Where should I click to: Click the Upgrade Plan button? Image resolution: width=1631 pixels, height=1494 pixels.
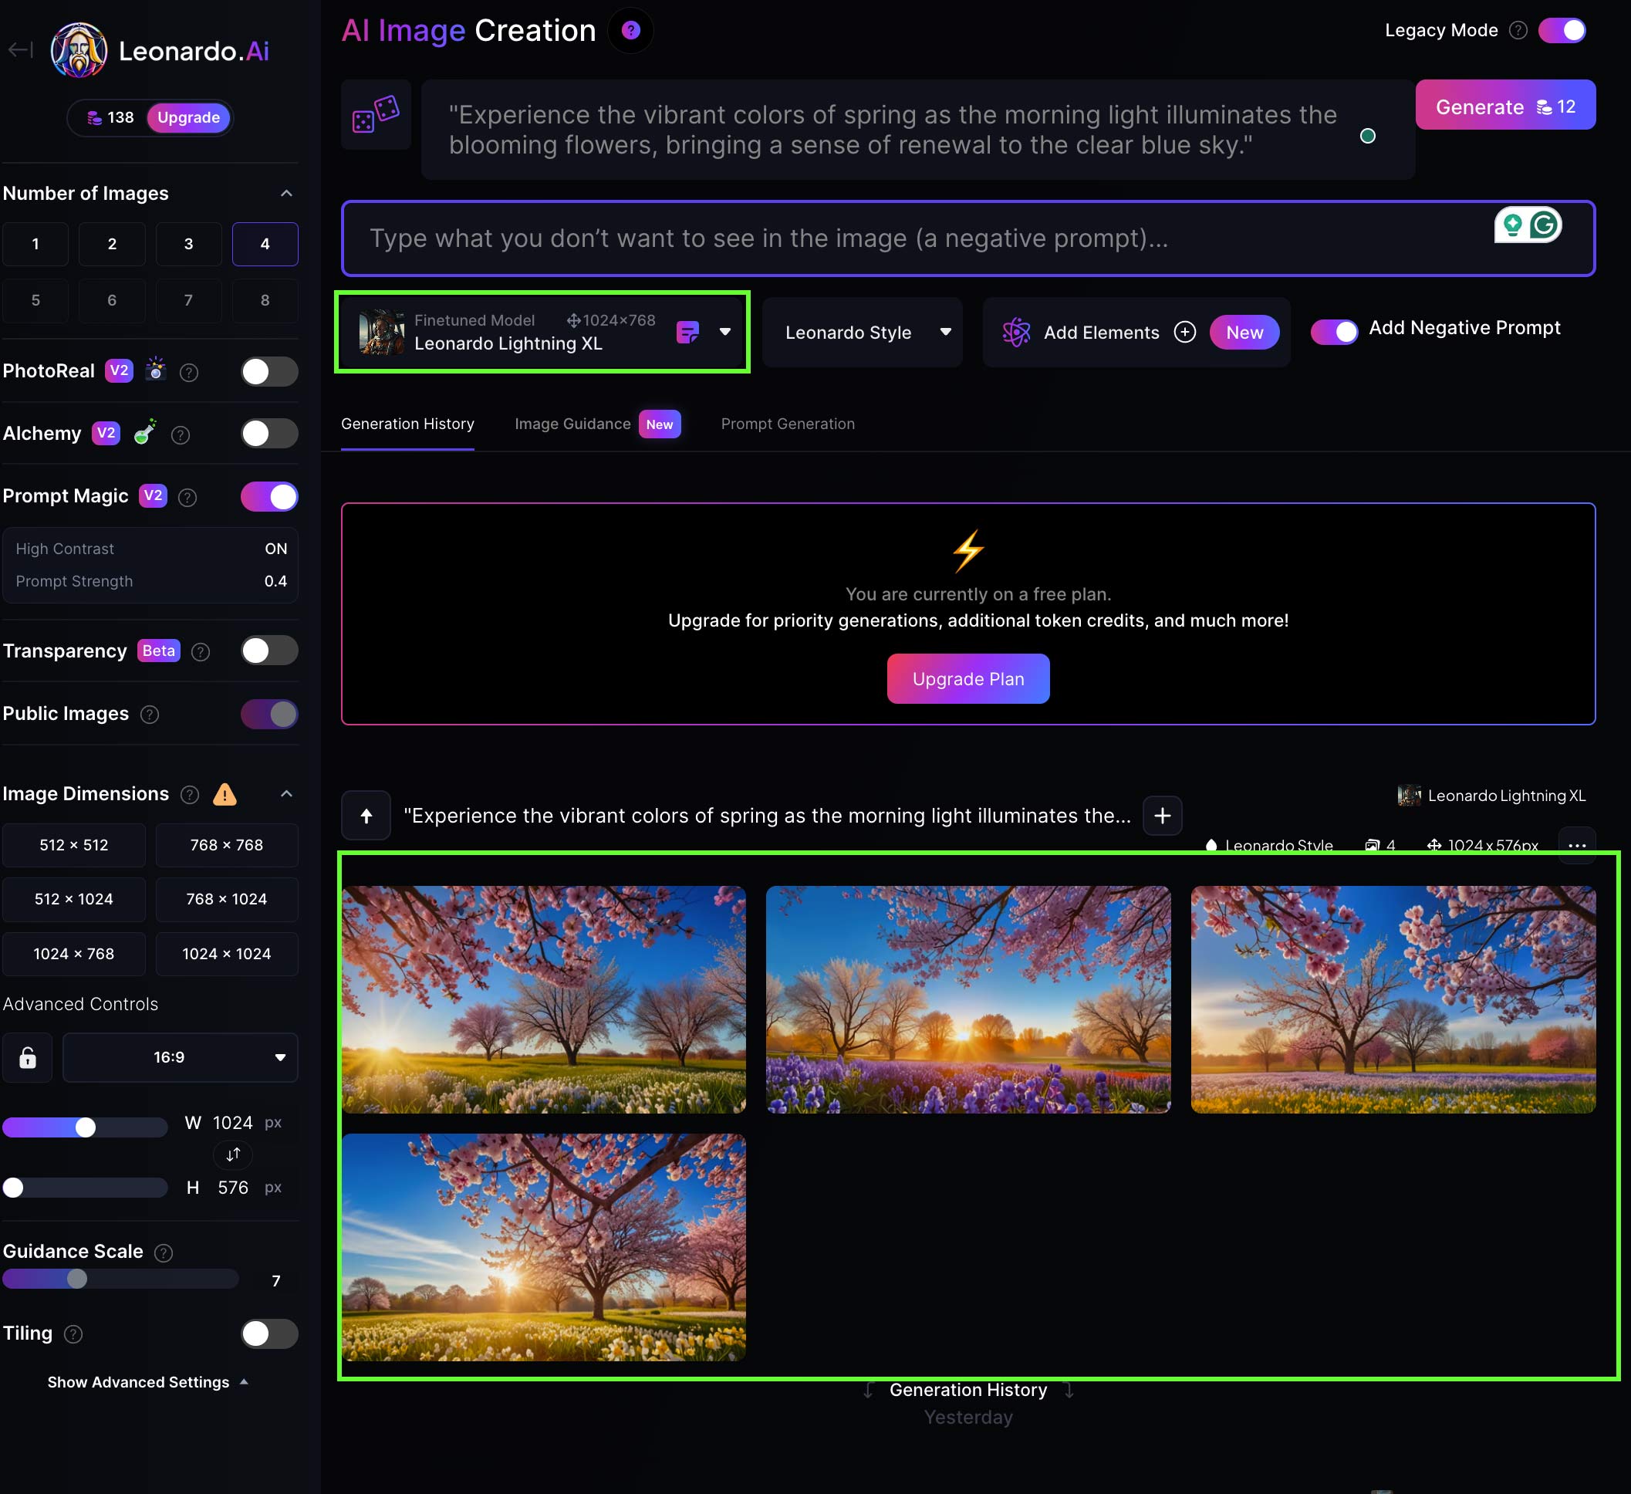coord(967,678)
